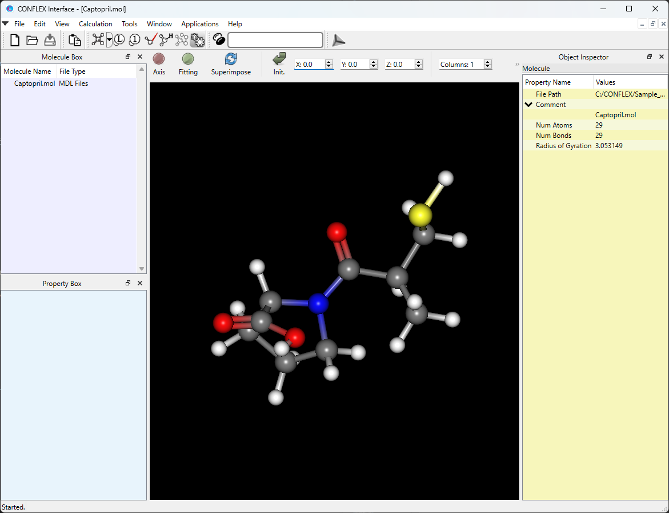Launch the calculation with the arrow icon

pyautogui.click(x=338, y=40)
